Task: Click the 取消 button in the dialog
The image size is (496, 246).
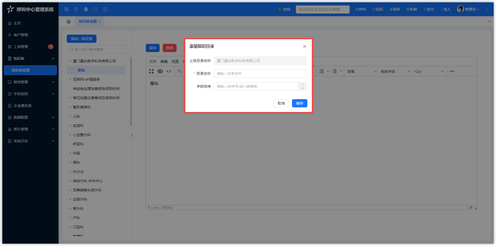Action: click(281, 103)
